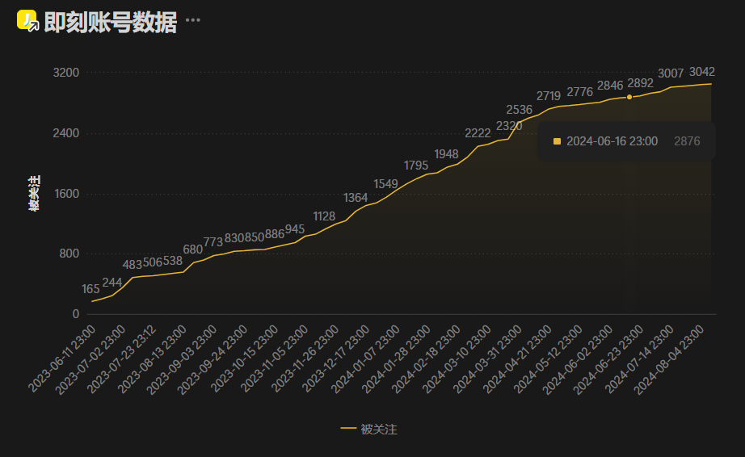Click the 1600 y-axis tick label
This screenshot has height=457, width=745.
click(x=66, y=194)
